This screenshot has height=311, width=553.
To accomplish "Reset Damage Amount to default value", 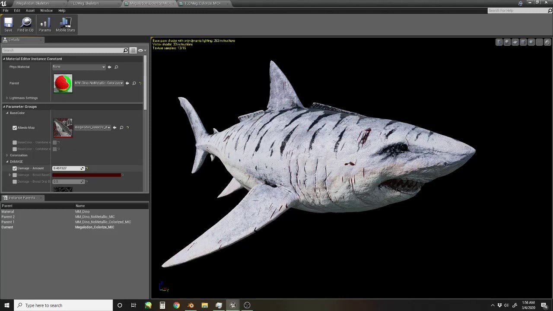I will point(87,168).
